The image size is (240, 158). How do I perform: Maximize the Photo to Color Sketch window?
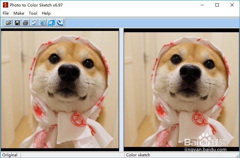[x=217, y=5]
